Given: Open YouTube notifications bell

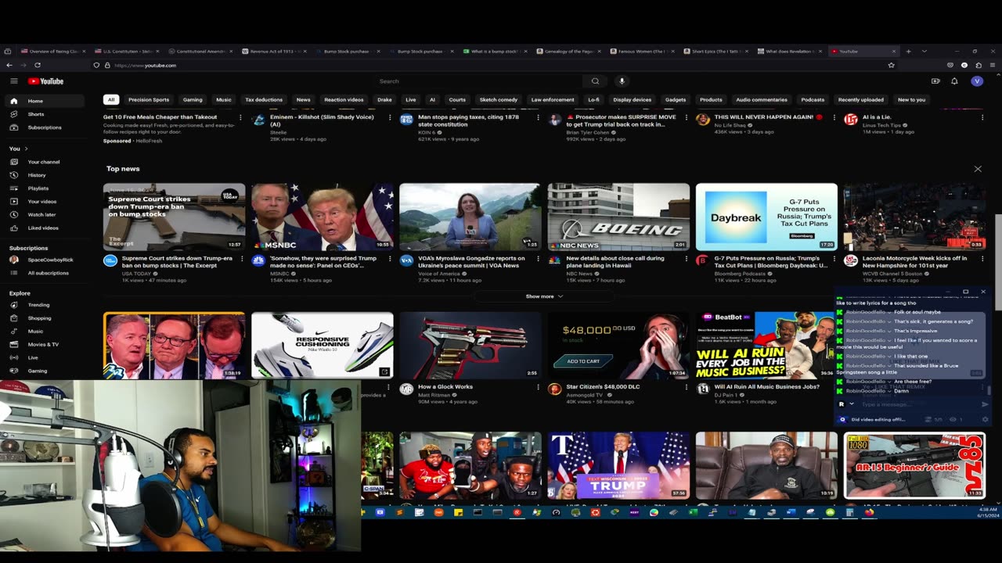Looking at the screenshot, I should tap(954, 81).
